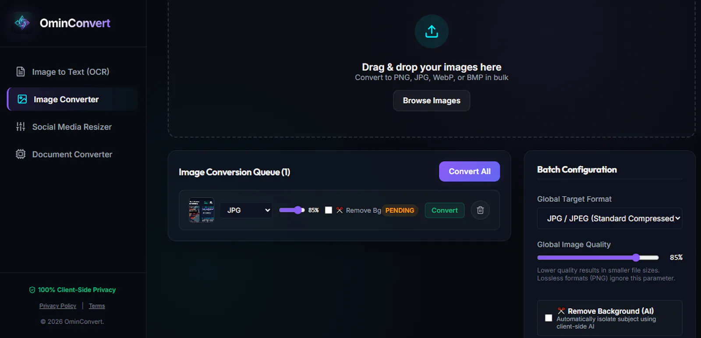Convert the queued JPG image
The height and width of the screenshot is (338, 701).
pos(444,211)
